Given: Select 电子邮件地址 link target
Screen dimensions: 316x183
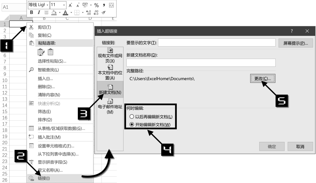Looking at the screenshot, I should tap(110, 106).
